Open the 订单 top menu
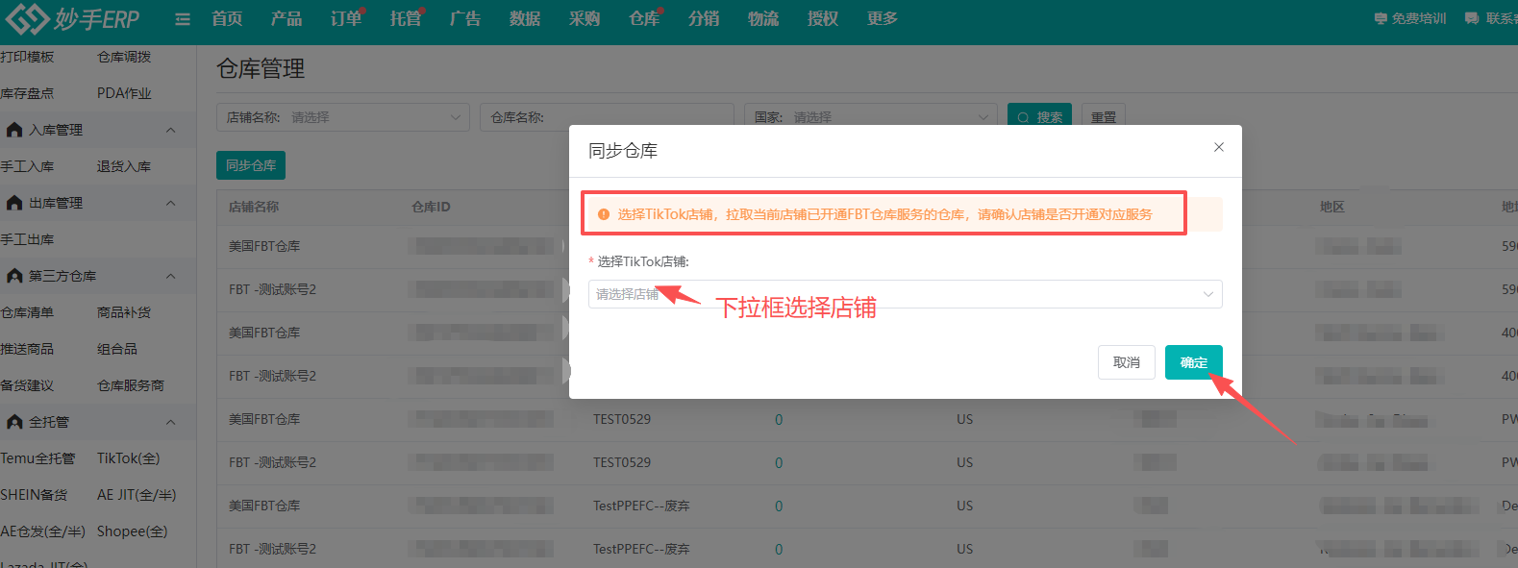Screen dimensions: 1518x568 point(345,18)
